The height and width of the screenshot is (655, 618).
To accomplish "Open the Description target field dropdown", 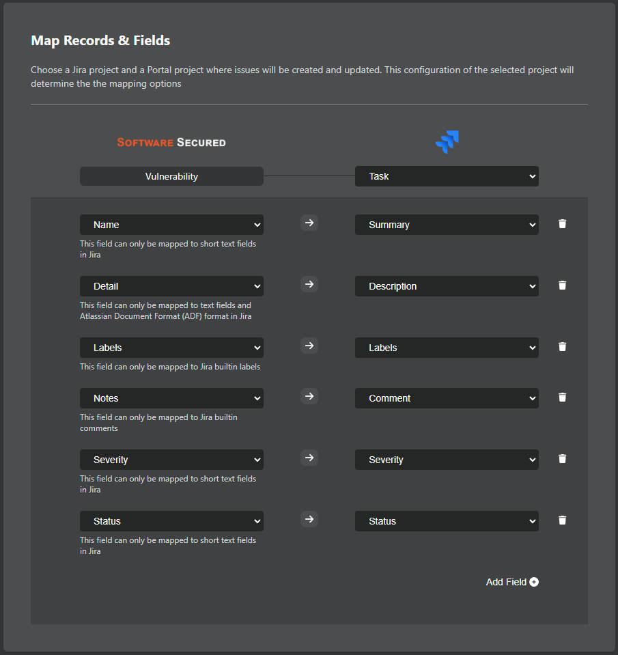I will click(447, 286).
